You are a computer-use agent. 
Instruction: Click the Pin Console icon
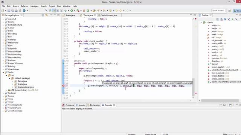click(220, 105)
